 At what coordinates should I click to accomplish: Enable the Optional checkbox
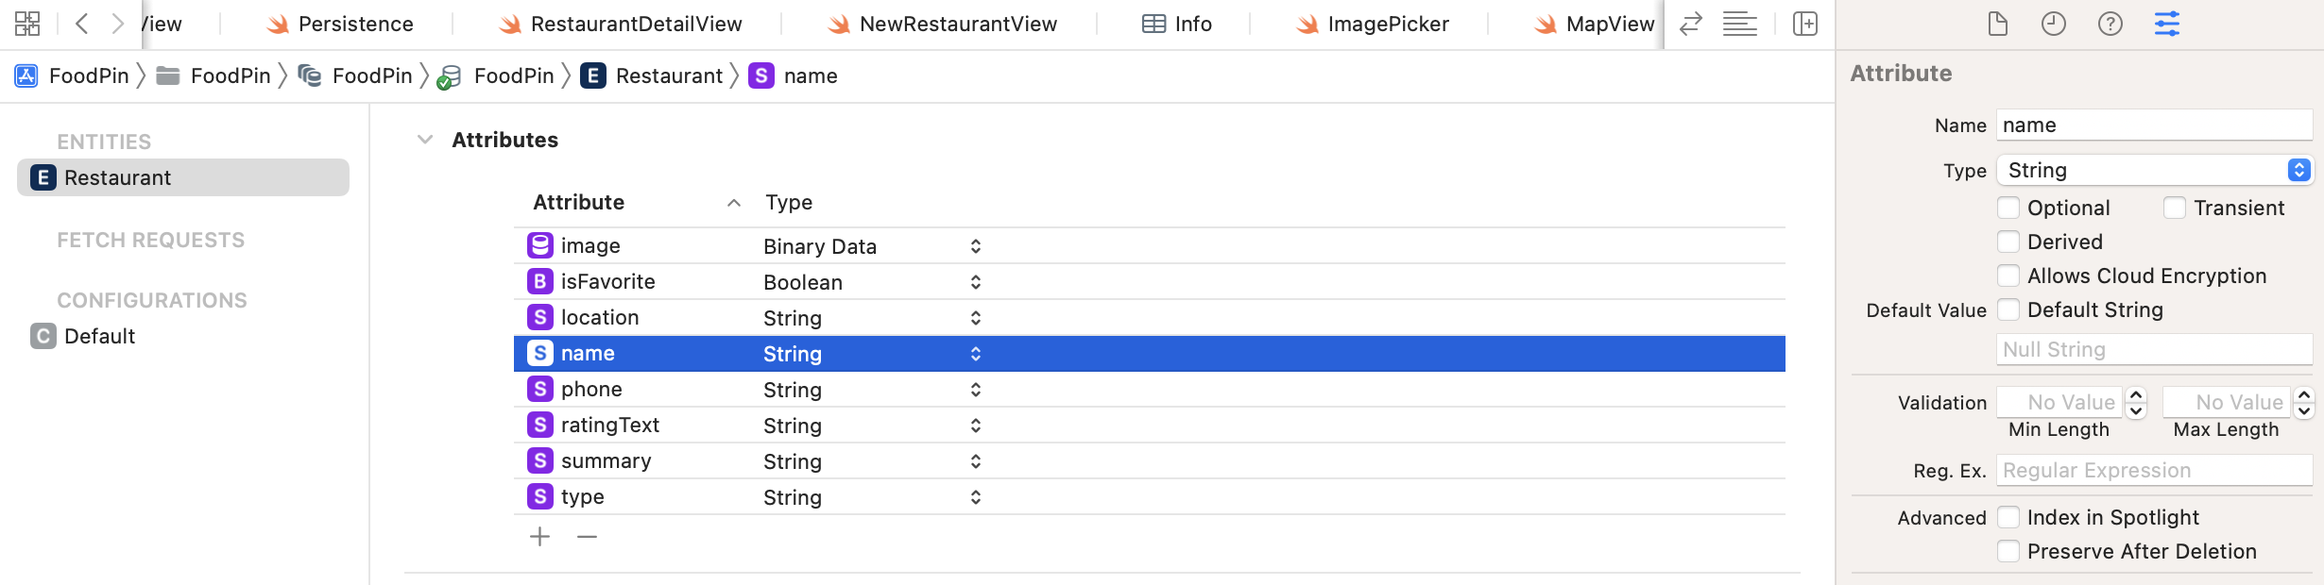(2008, 208)
